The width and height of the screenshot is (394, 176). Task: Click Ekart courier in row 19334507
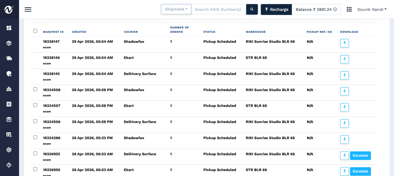129,106
